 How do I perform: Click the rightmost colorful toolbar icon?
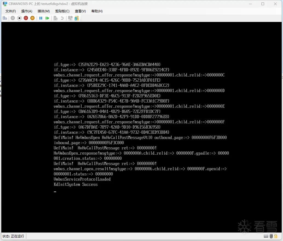[77, 18]
